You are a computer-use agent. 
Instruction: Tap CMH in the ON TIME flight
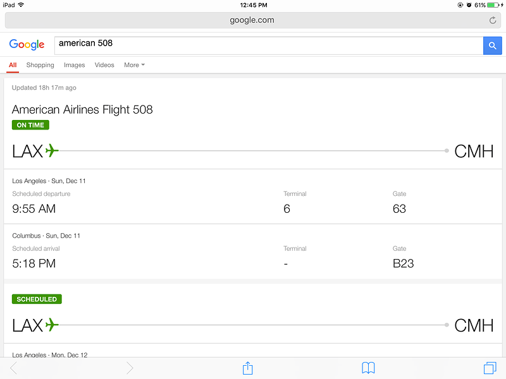coord(474,151)
